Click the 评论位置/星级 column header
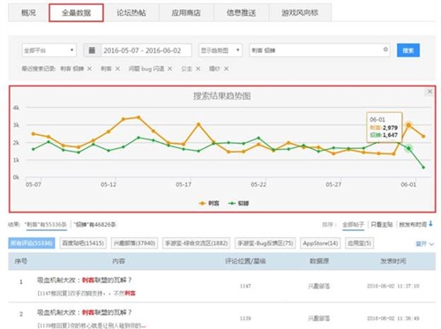The width and height of the screenshot is (441, 329). (x=245, y=261)
